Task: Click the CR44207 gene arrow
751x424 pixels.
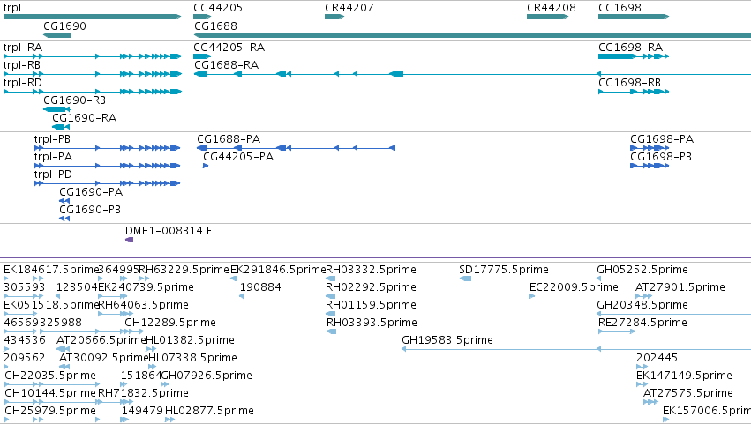Action: pos(334,17)
